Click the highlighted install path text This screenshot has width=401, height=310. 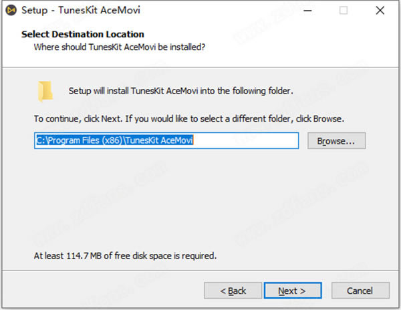click(114, 140)
